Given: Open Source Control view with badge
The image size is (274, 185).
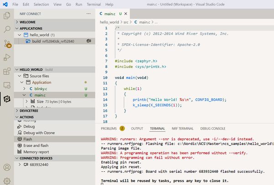Looking at the screenshot, I should [7, 44].
